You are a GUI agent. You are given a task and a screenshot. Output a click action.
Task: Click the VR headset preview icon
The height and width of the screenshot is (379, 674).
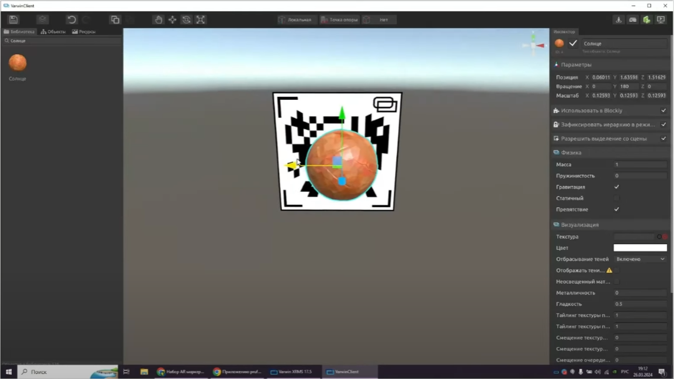click(633, 20)
